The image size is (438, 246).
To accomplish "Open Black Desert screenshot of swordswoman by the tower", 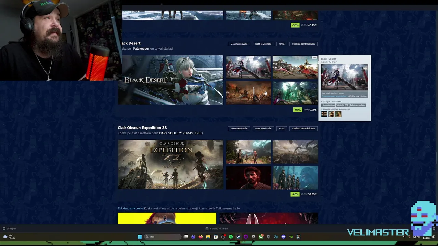I will 248,67.
